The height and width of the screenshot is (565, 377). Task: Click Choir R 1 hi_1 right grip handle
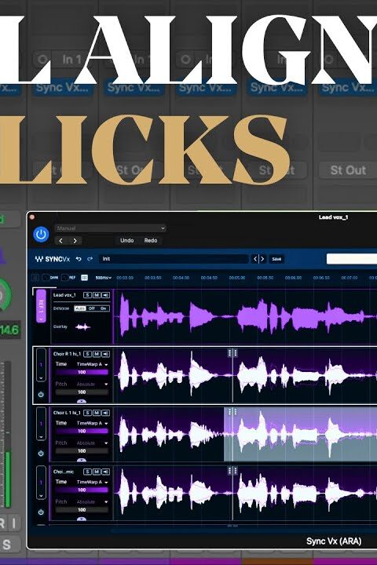click(x=235, y=353)
